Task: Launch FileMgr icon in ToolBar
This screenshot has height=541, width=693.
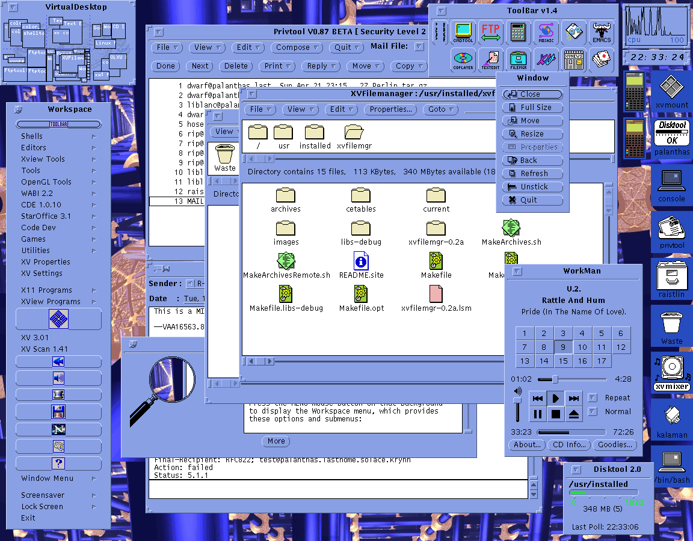Action: pos(518,60)
